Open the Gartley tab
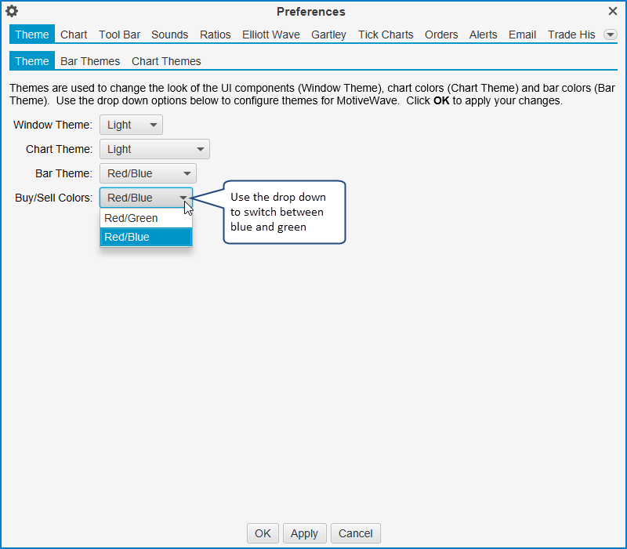Image resolution: width=627 pixels, height=549 pixels. [328, 35]
